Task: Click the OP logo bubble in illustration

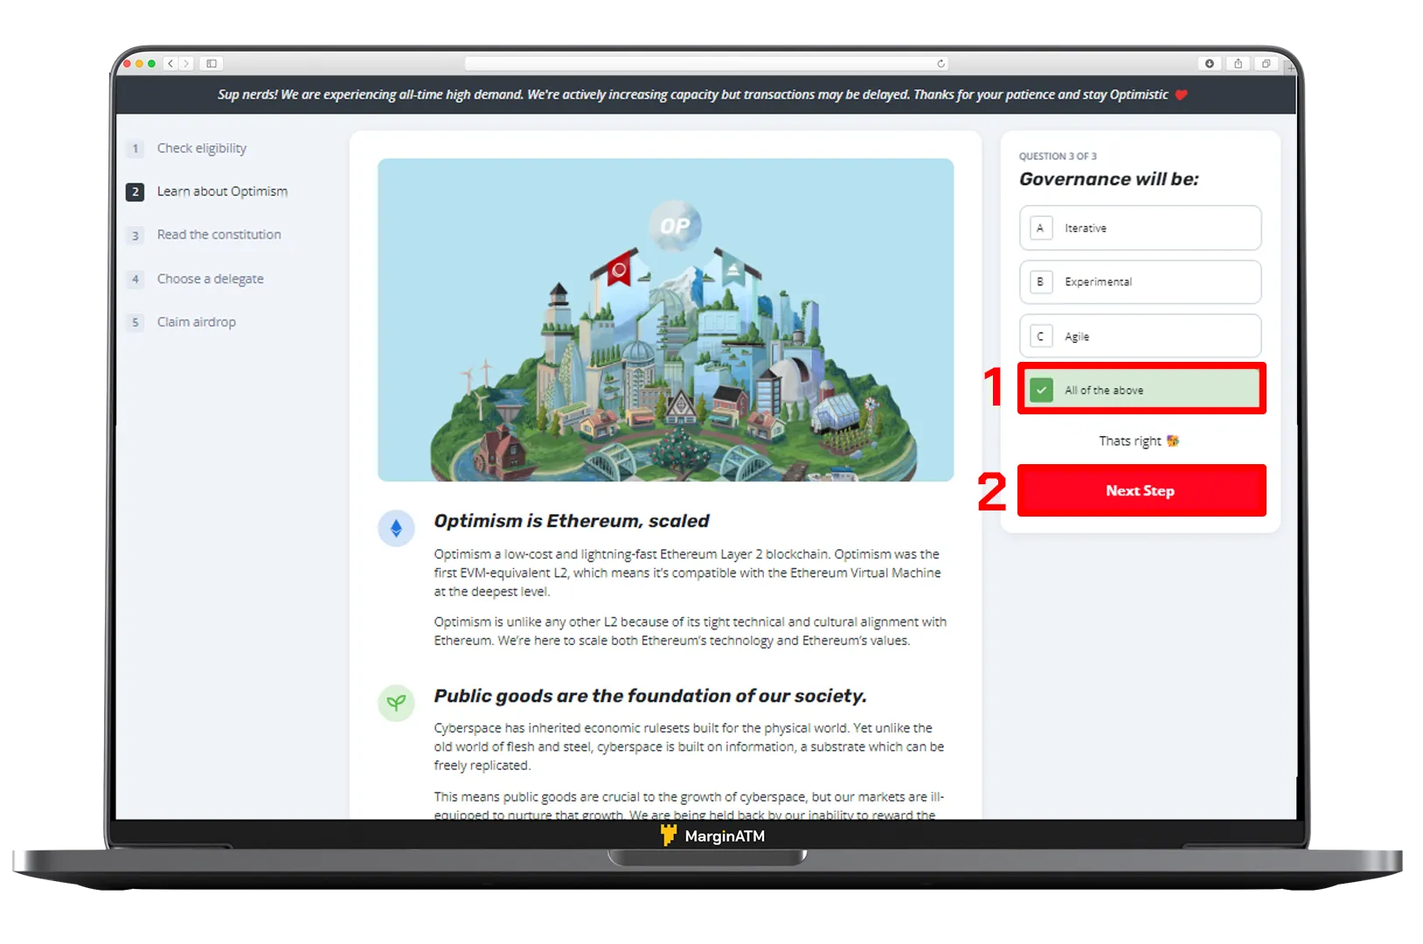Action: tap(675, 226)
